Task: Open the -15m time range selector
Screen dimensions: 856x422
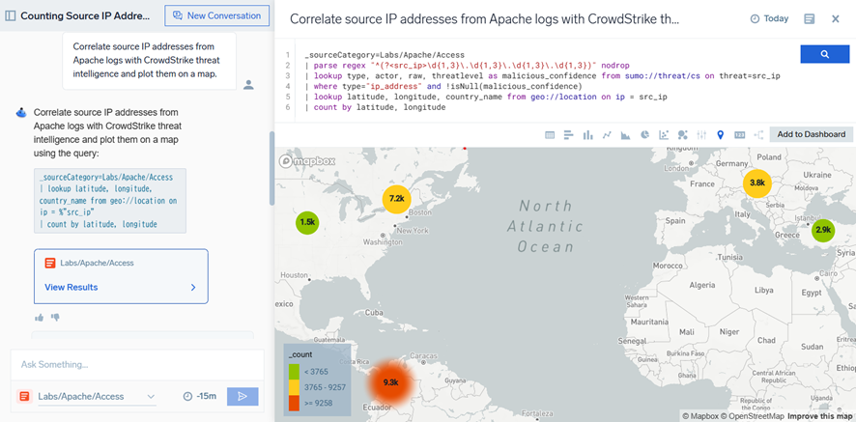Action: (x=199, y=396)
